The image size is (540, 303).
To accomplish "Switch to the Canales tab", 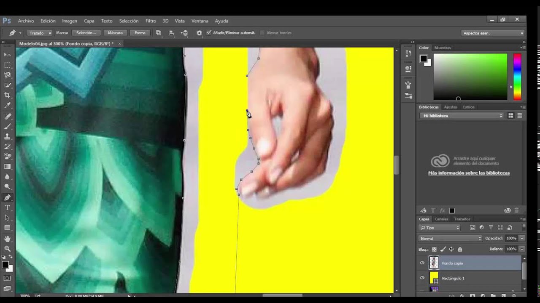I will 441,219.
